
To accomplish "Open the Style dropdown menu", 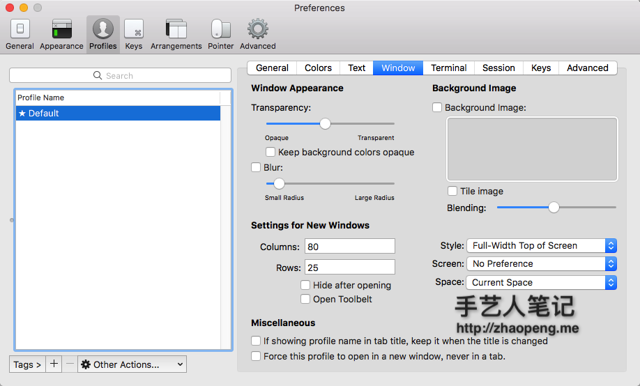I will 542,245.
